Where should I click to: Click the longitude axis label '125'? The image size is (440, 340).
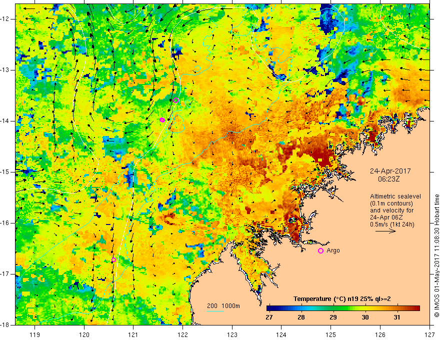tap(331, 334)
